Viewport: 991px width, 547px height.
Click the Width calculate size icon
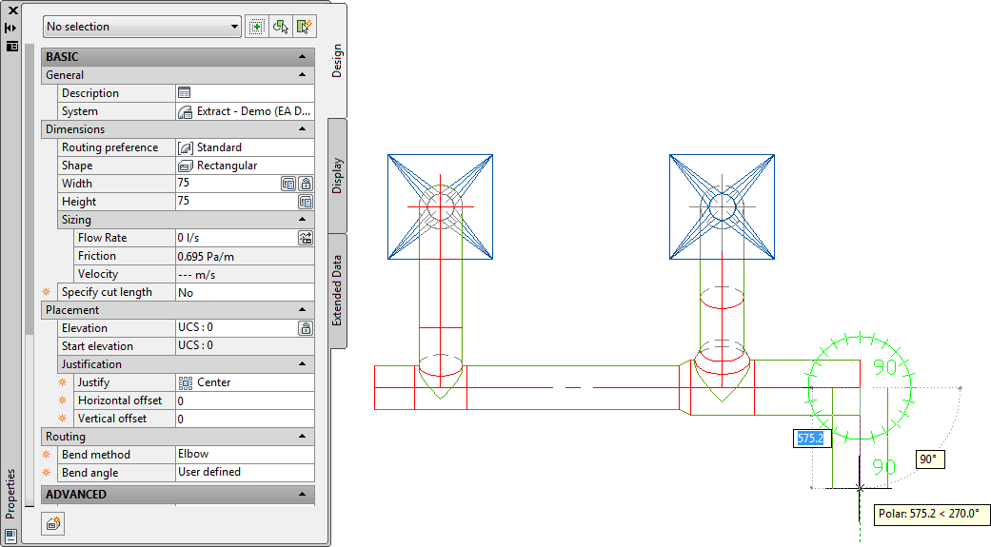(288, 184)
